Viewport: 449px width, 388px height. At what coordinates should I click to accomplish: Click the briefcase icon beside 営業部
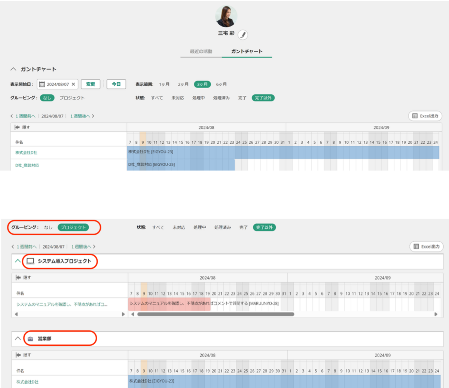30,339
